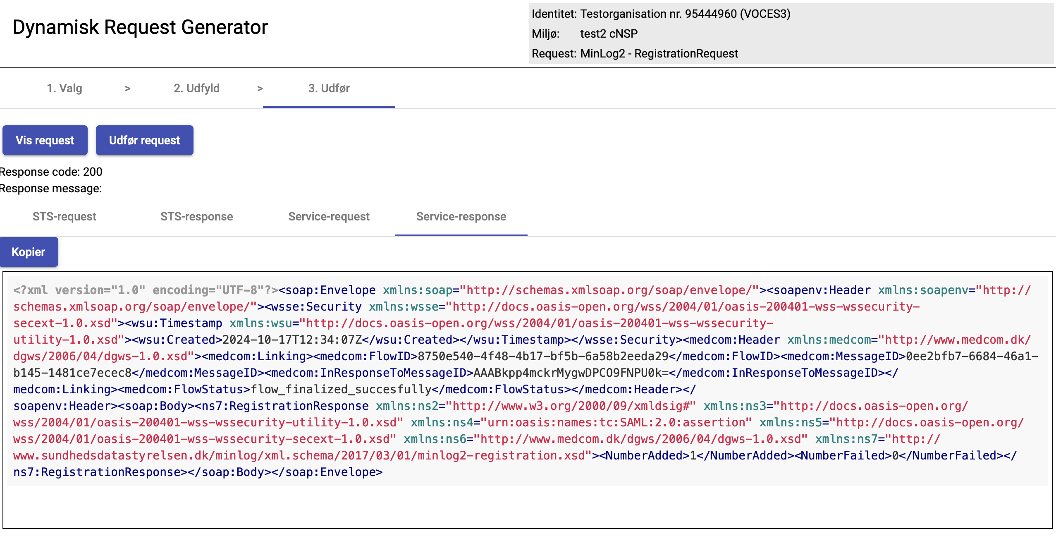This screenshot has height=536, width=1056.
Task: Copy the response with Kopier button
Action: pos(29,252)
